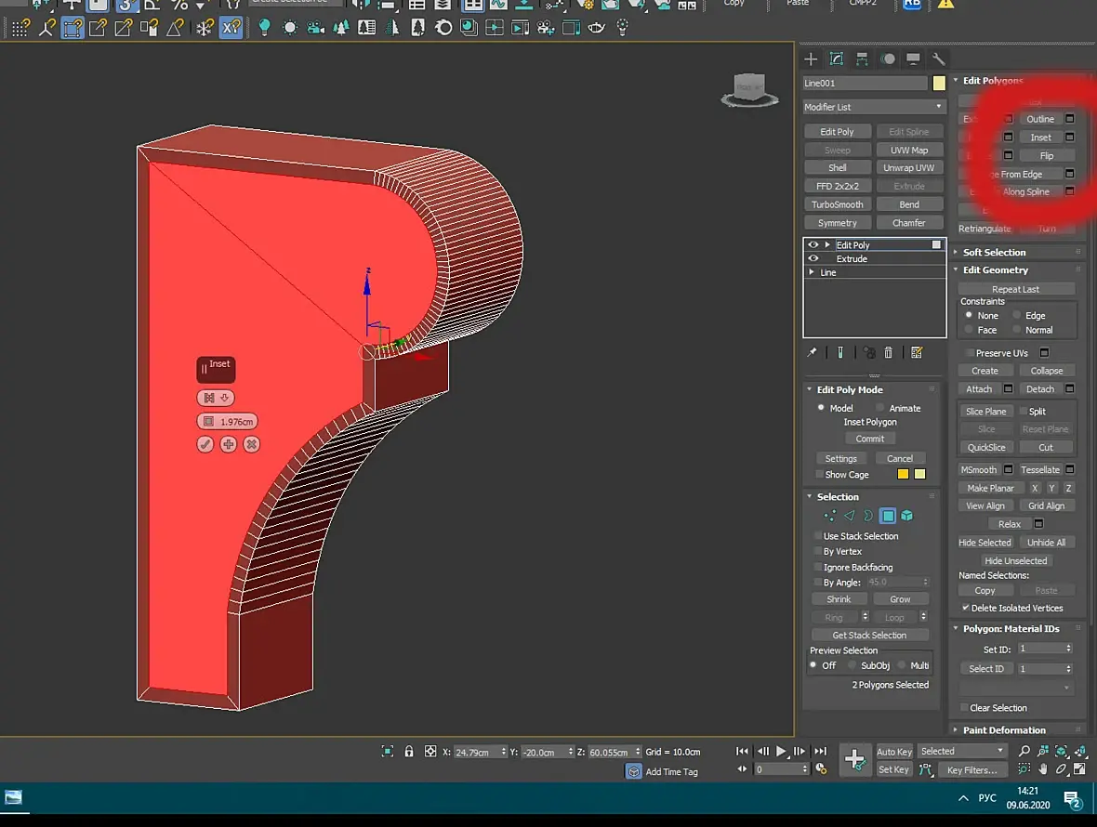Uncheck Delete Isolated Vertices

tap(965, 608)
